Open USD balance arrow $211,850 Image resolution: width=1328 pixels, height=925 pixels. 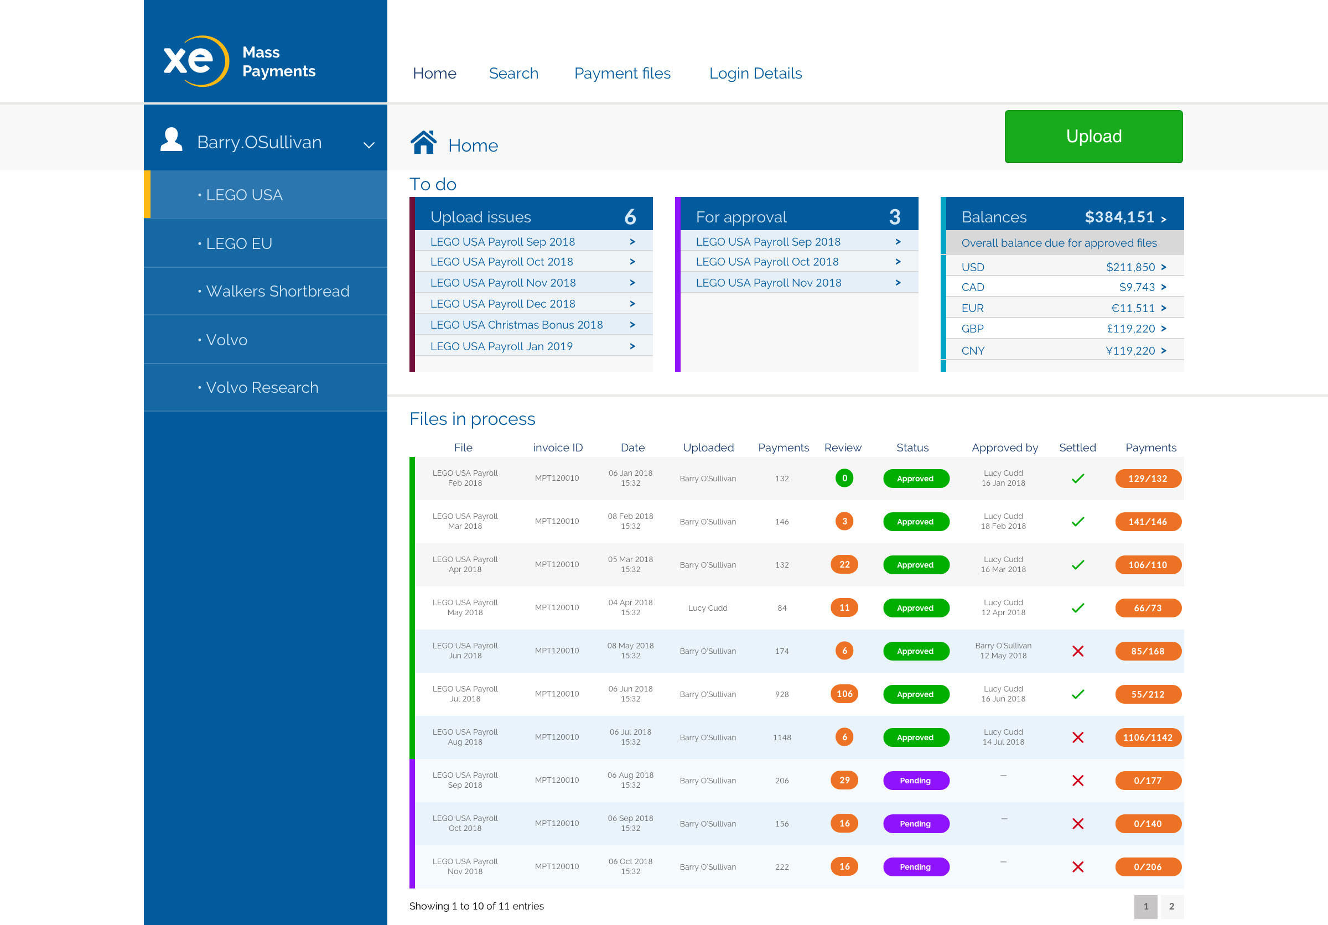tap(1163, 267)
